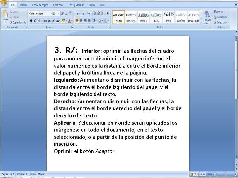Increase font size with the large A
Screen dimensions: 238x178
tap(62, 14)
